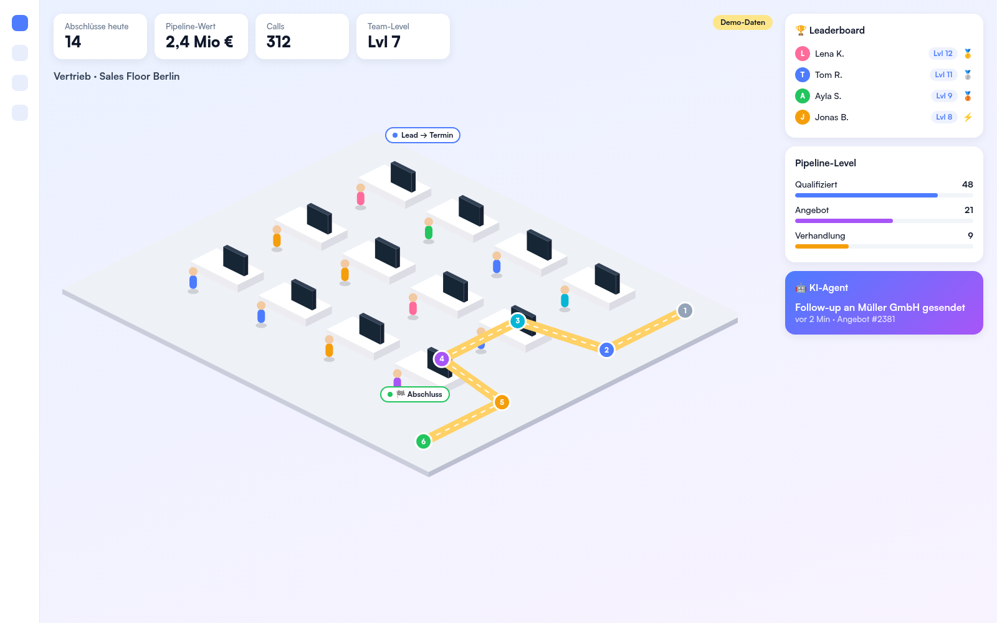Click Lena K.'s Lvl 12 badge
The image size is (997, 623).
[x=943, y=54]
